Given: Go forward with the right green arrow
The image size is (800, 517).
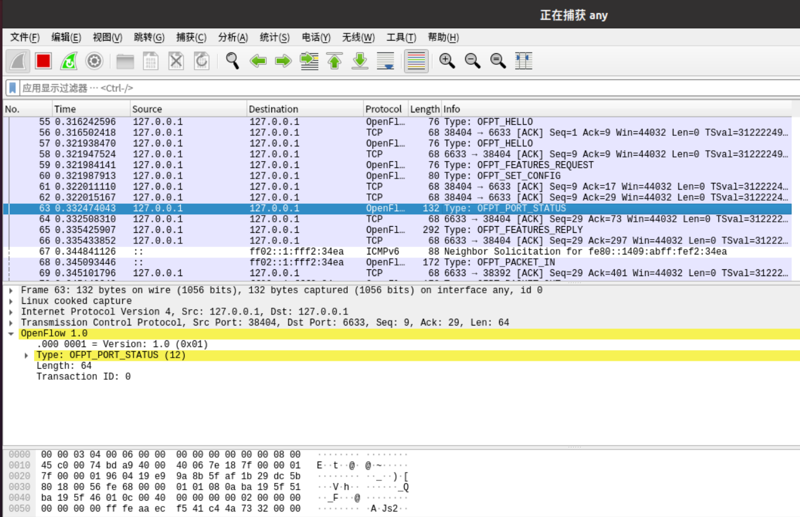Looking at the screenshot, I should coord(283,61).
